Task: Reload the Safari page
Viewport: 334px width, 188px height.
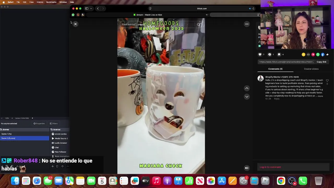Action: click(x=253, y=9)
